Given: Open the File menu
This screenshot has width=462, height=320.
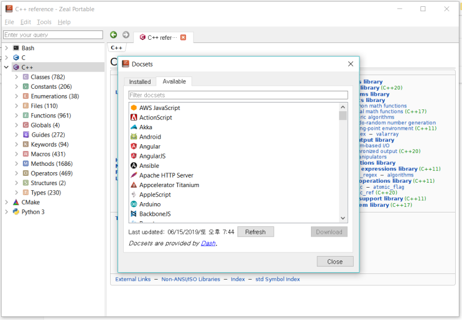Looking at the screenshot, I should (x=9, y=22).
